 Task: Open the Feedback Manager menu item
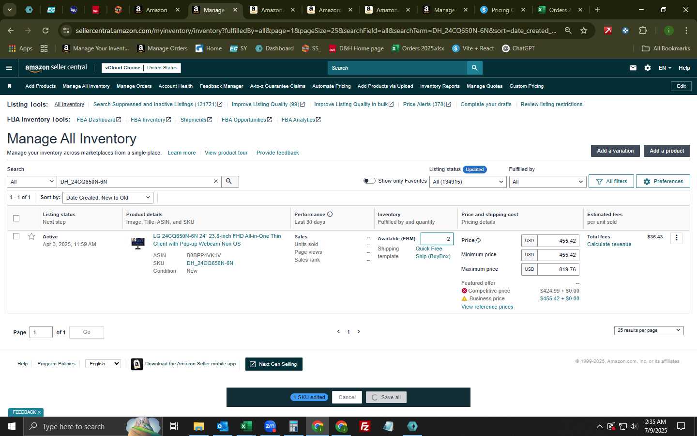point(221,86)
